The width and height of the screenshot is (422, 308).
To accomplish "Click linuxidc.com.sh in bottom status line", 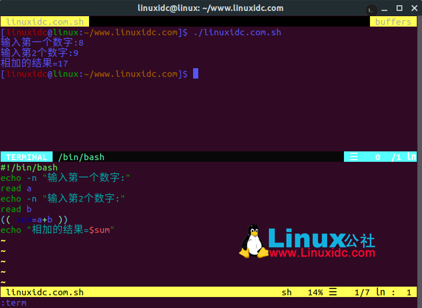I will click(x=45, y=292).
